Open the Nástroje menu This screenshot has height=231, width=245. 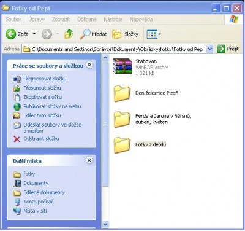(113, 20)
